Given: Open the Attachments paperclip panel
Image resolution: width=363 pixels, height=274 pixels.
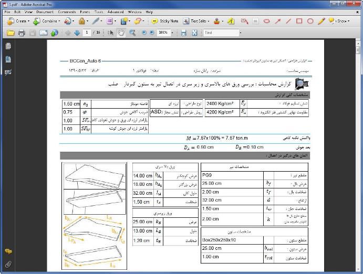Looking at the screenshot, I should tap(8, 264).
